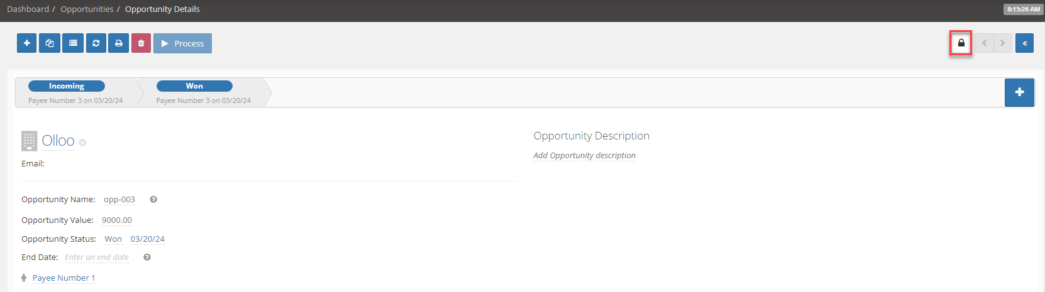Go to previous record arrow
Image resolution: width=1045 pixels, height=292 pixels.
984,43
